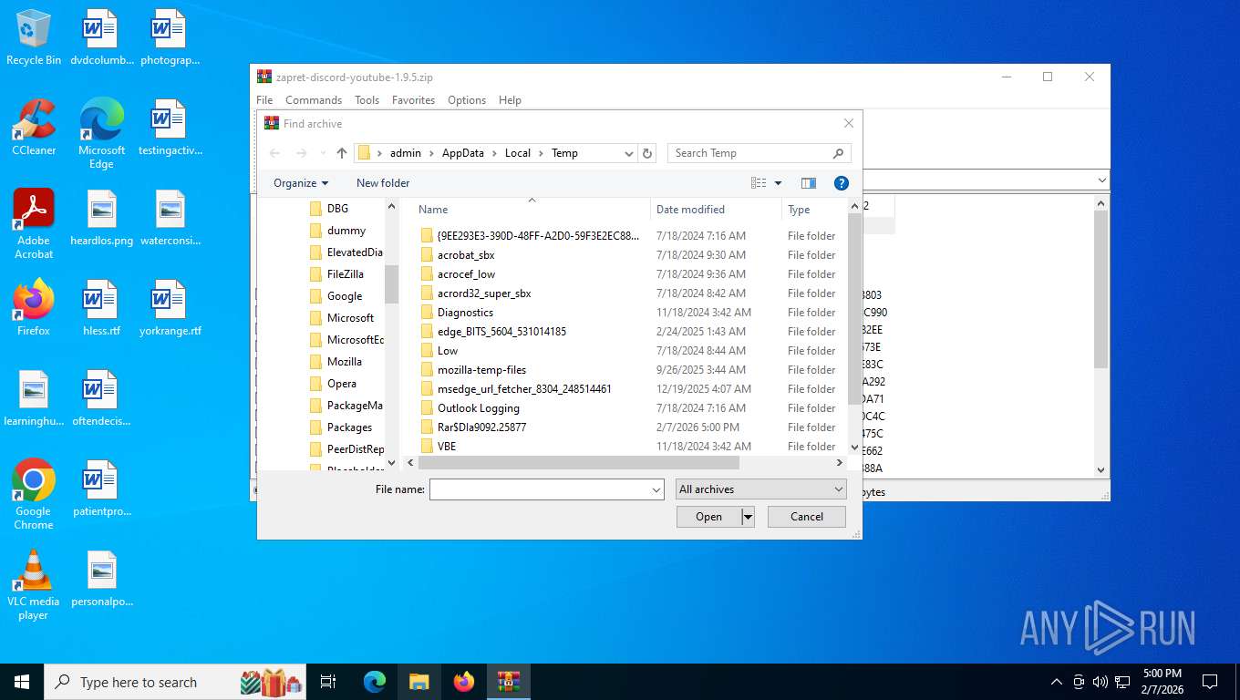
Task: Select the personalpo... desktop image file
Action: (101, 579)
